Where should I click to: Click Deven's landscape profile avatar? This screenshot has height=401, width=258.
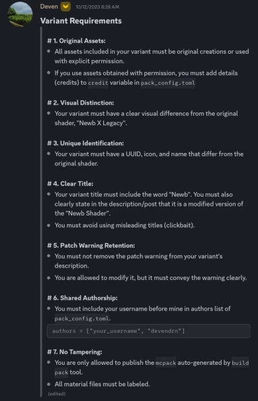tap(20, 14)
